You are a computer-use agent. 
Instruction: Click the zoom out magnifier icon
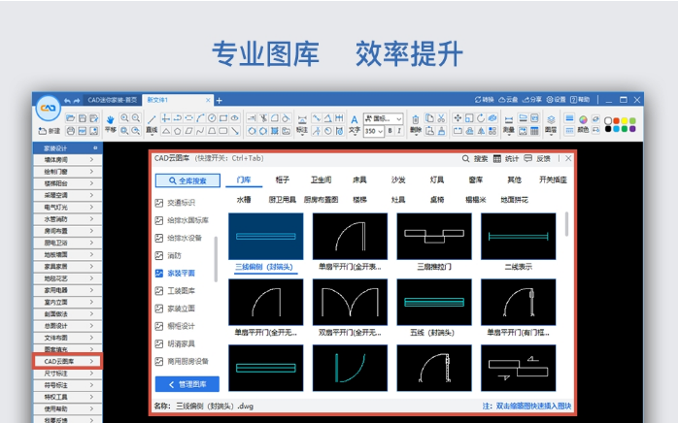tap(136, 117)
